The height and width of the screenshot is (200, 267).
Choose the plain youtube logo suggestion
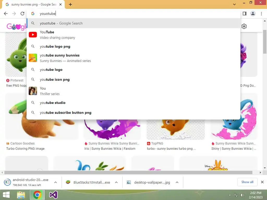coord(133,70)
